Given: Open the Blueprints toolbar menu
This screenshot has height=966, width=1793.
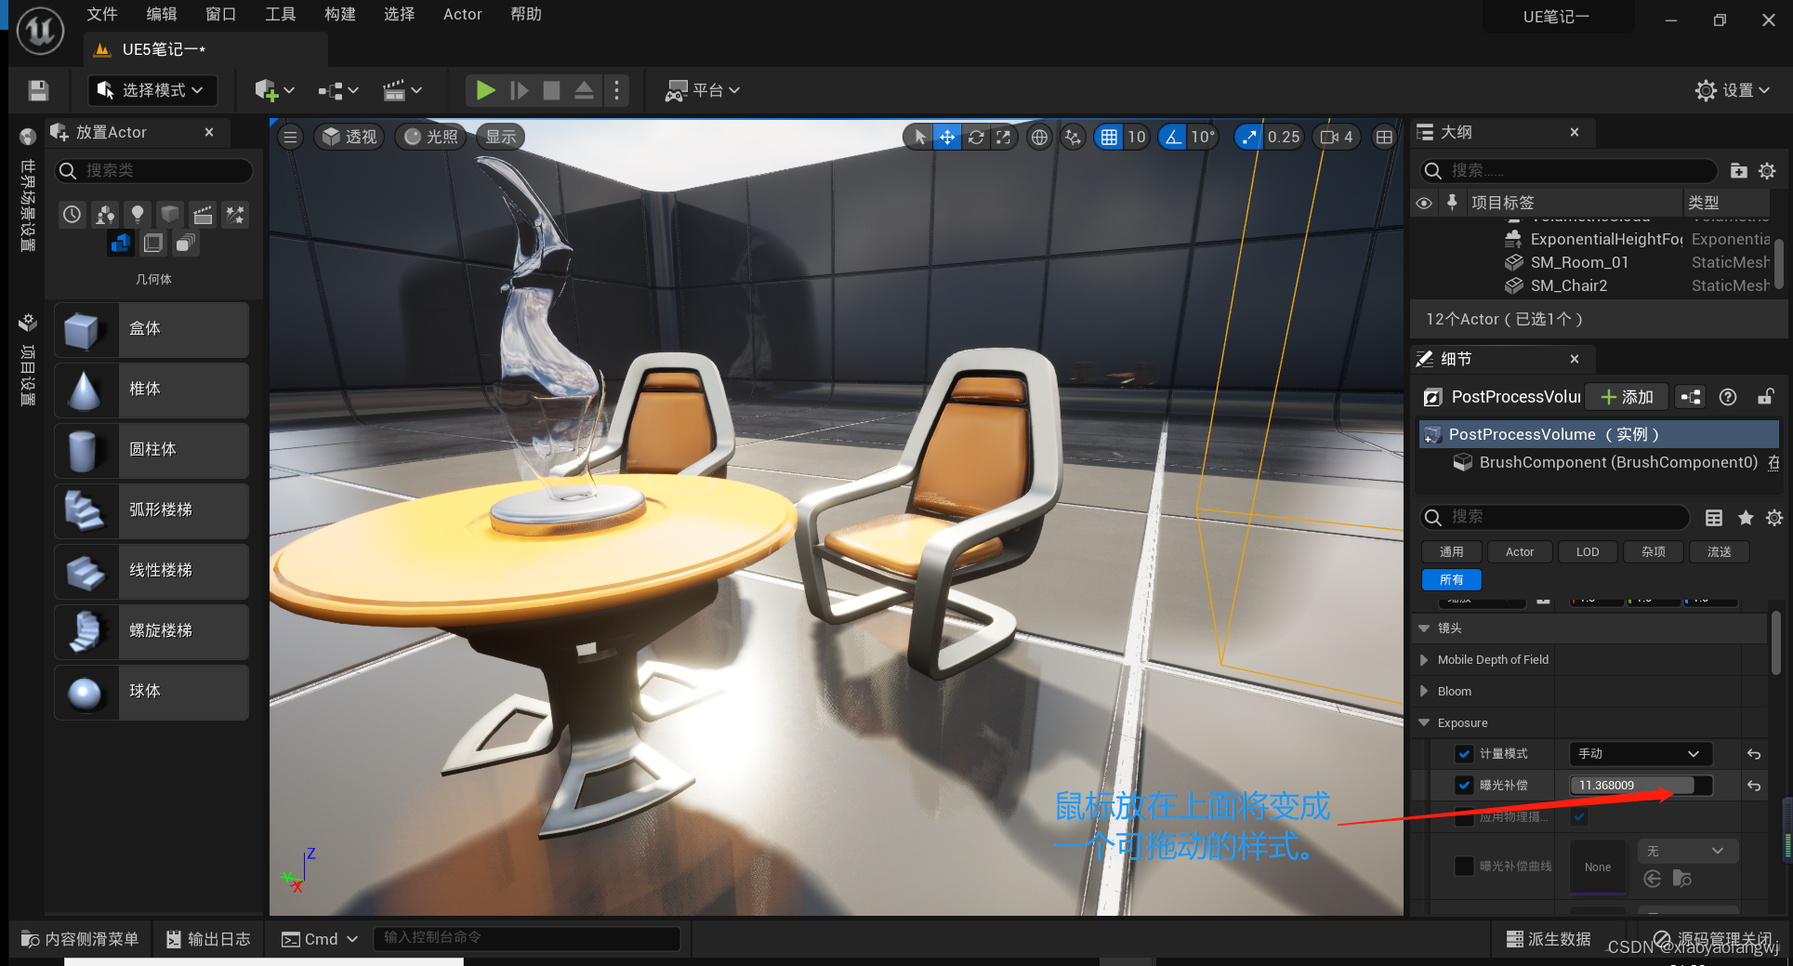Looking at the screenshot, I should (x=338, y=90).
